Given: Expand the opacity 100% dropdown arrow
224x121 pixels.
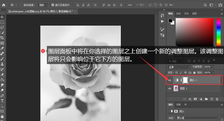Looking at the screenshot, I should pos(213,67).
